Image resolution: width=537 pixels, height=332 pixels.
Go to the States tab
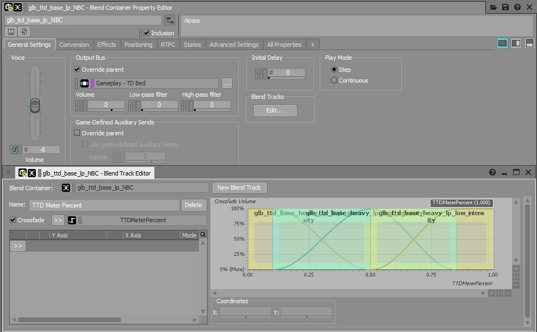tap(192, 45)
